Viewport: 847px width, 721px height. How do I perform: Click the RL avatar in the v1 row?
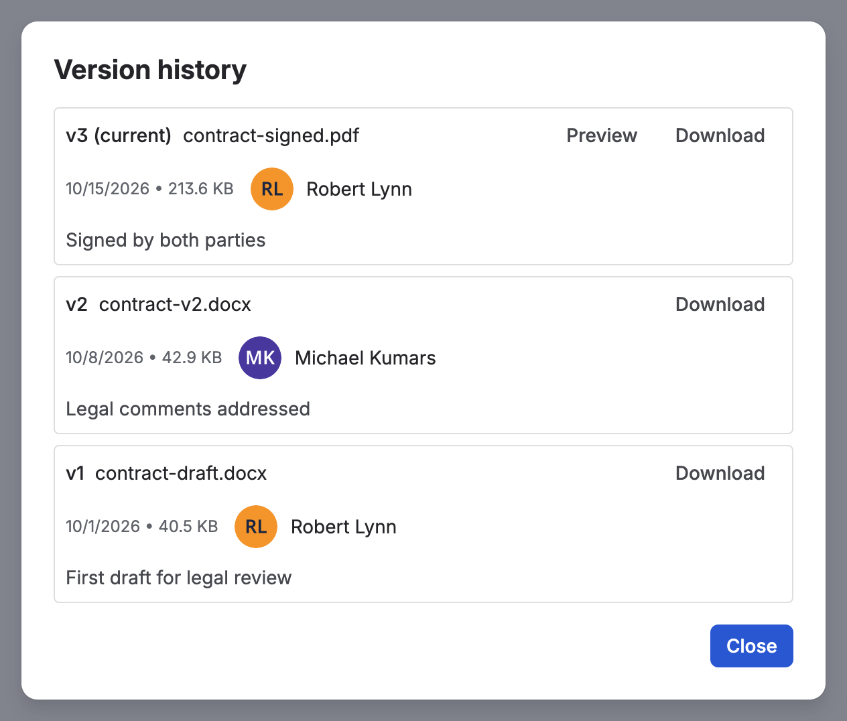tap(256, 527)
